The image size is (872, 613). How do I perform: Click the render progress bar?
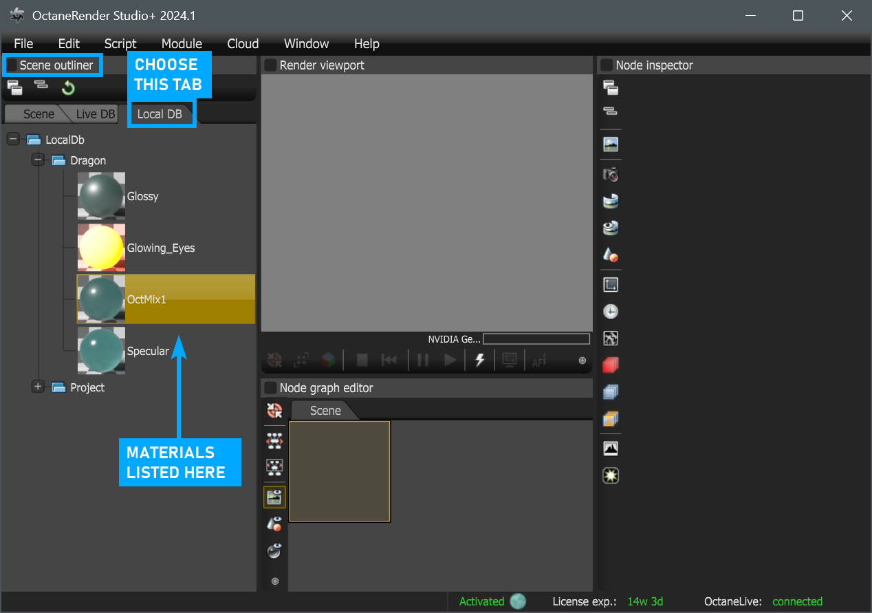[536, 339]
